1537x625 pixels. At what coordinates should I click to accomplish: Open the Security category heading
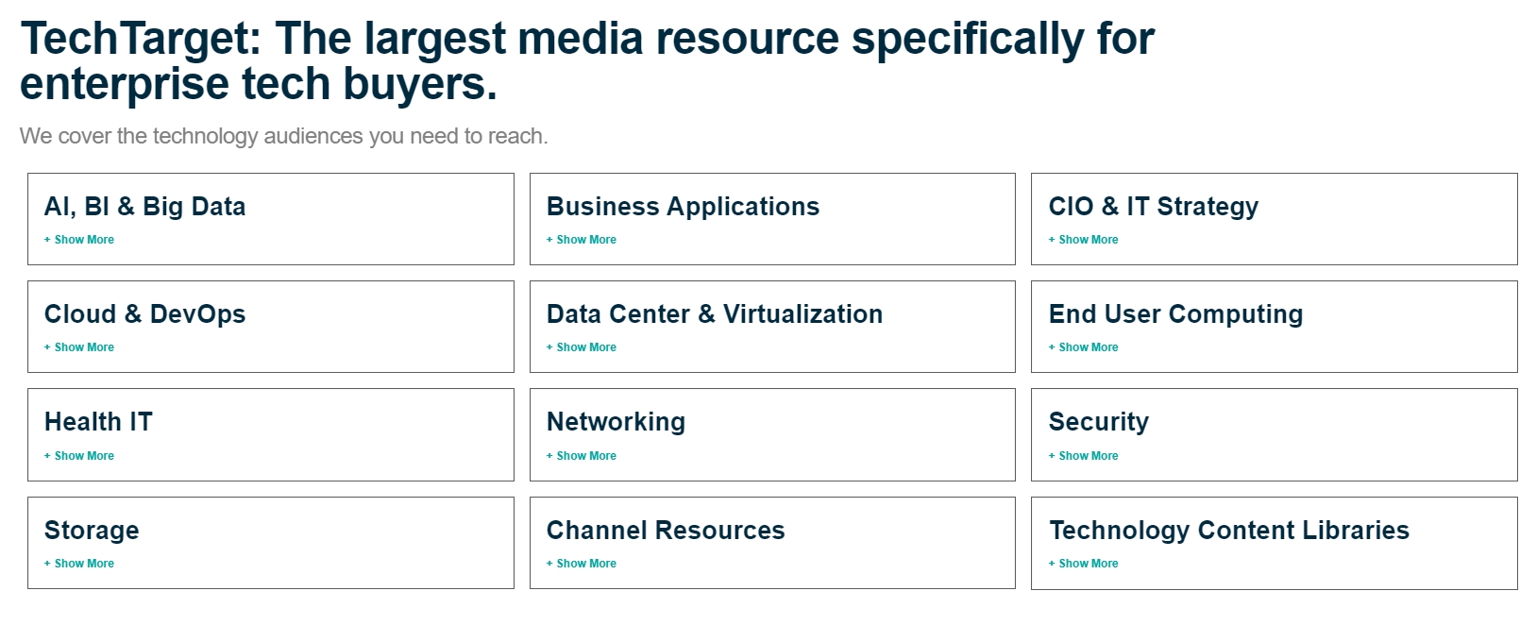1098,422
